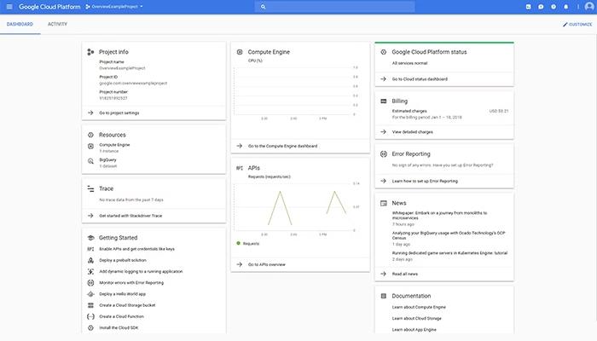The height and width of the screenshot is (341, 597).
Task: Click the Cloud Function brackets icon
Action: point(90,316)
